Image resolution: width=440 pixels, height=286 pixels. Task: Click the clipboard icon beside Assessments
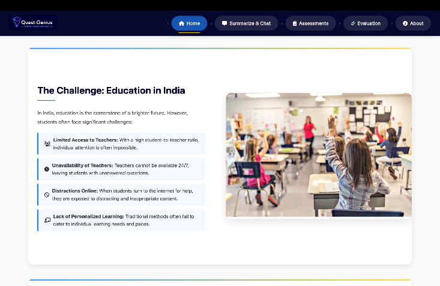[x=295, y=23]
